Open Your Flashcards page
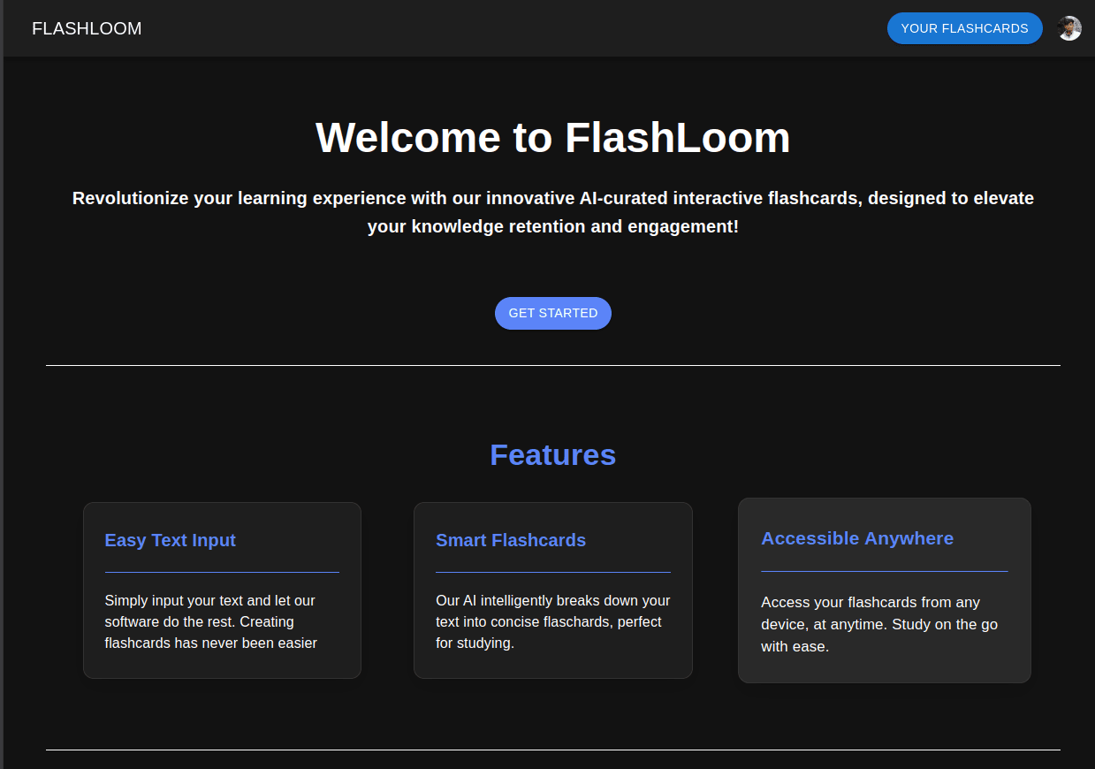This screenshot has width=1095, height=769. 964,28
